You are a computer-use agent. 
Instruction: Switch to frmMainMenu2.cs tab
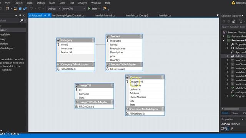pos(105,15)
